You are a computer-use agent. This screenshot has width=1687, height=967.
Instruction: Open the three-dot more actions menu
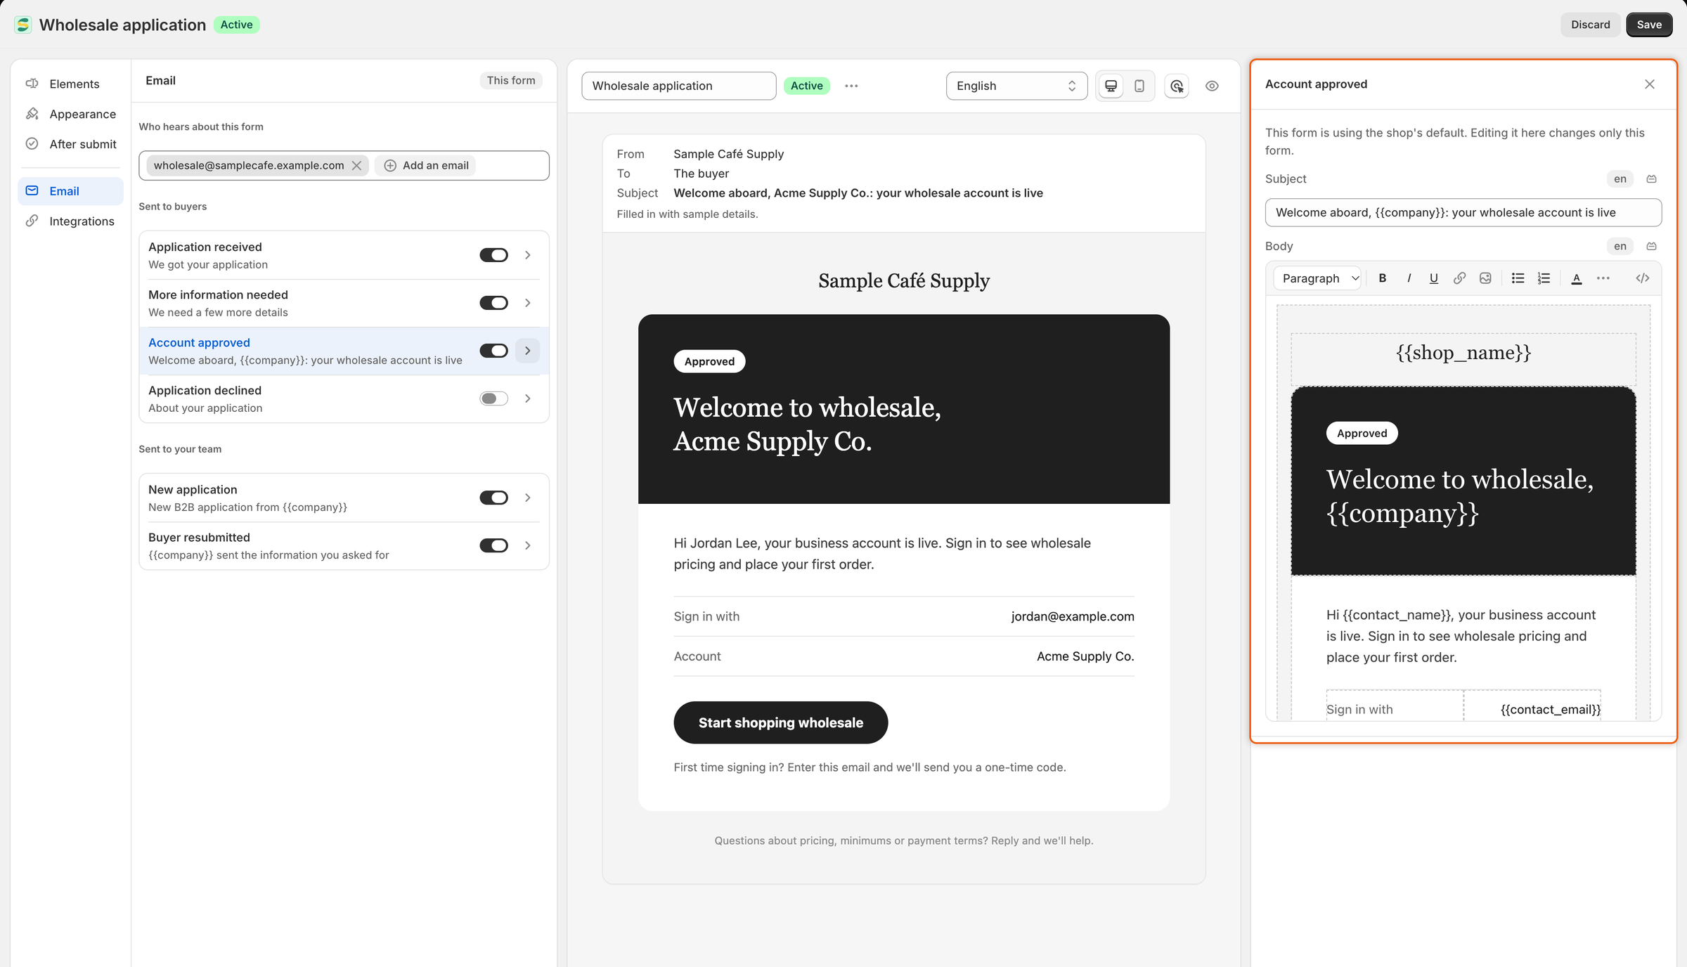[x=851, y=86]
